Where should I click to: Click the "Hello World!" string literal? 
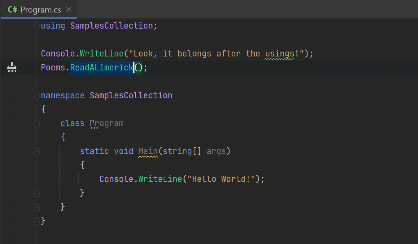click(221, 179)
